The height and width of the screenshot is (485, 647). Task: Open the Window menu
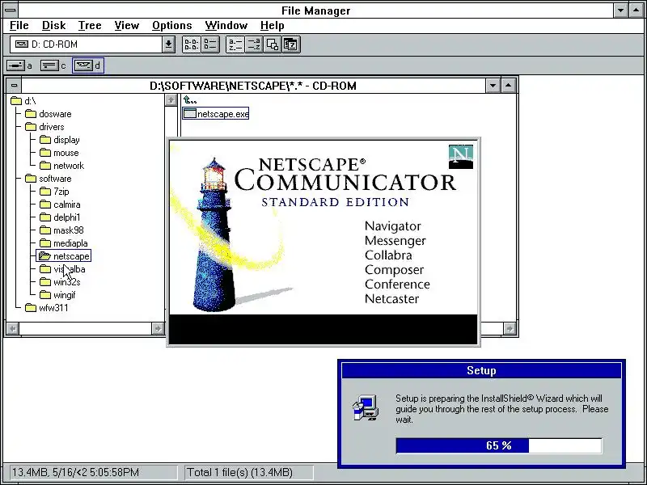click(x=226, y=26)
